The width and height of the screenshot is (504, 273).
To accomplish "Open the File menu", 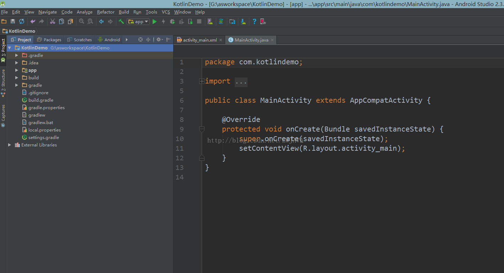I will (x=4, y=12).
